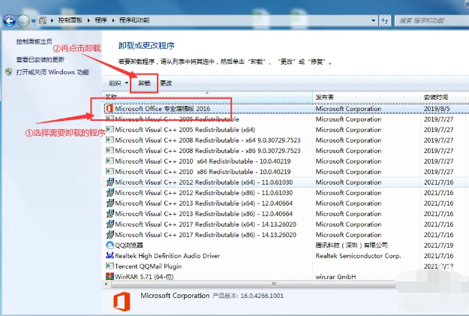Click the Visual C++ 2012 (x64) 11.0.61030 icon

[110, 182]
